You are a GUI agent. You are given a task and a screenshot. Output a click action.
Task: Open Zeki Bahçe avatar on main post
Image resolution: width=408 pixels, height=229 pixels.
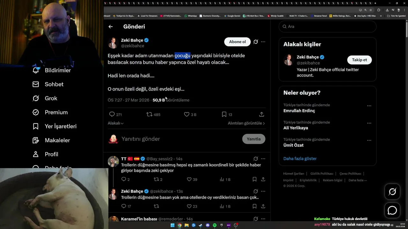[x=113, y=43]
